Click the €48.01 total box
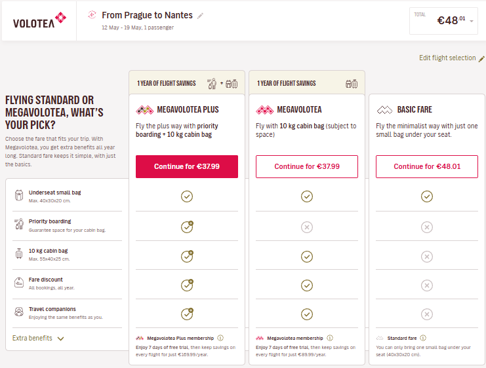Viewport: 486px width, 368px height. tap(443, 21)
